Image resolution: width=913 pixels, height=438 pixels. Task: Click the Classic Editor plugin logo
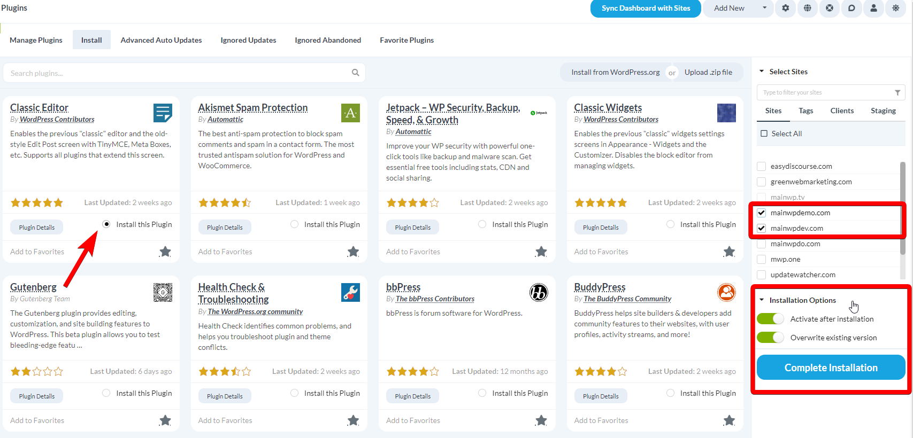click(163, 113)
